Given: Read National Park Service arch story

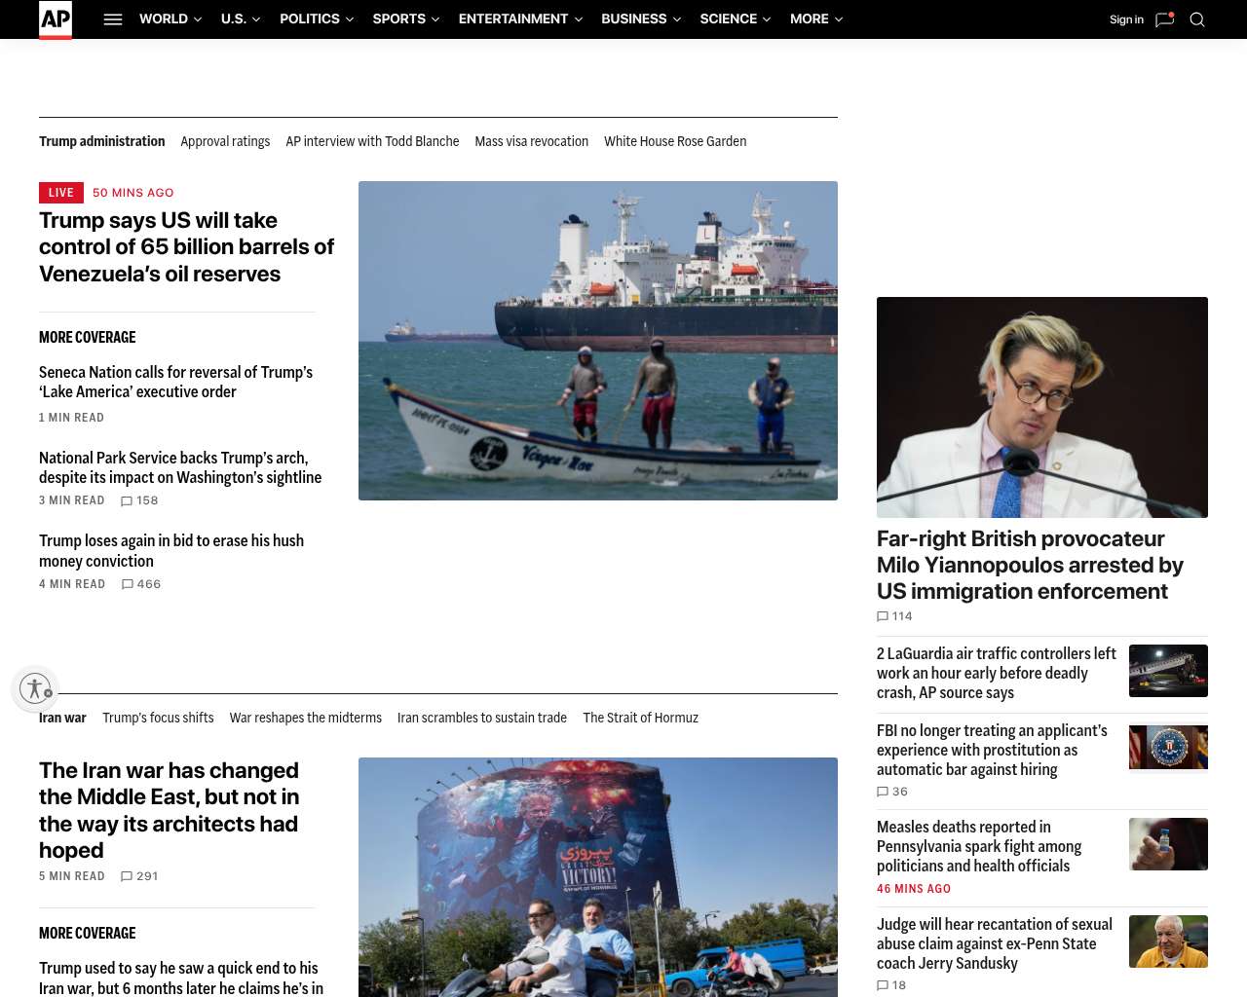Looking at the screenshot, I should (180, 467).
